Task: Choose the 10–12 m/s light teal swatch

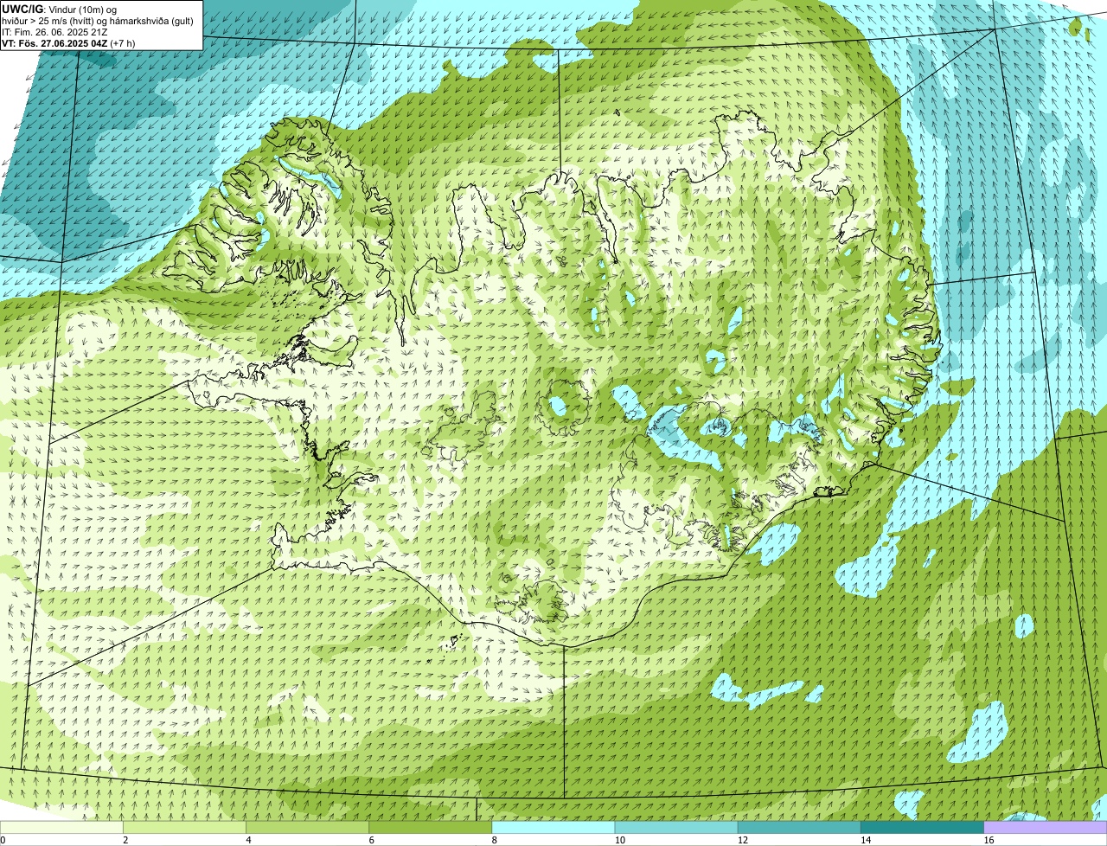Action: pyautogui.click(x=676, y=828)
